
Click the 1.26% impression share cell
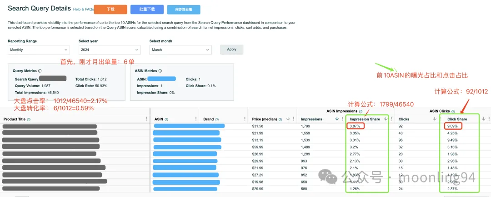(355, 189)
